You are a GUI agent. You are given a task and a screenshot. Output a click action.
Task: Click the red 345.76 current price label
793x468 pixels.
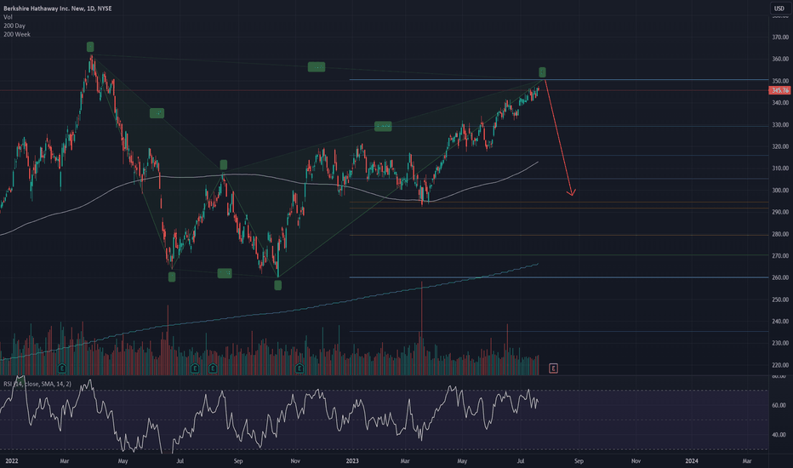click(779, 90)
